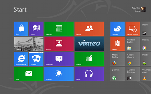This screenshot has width=151, height=94.
Task: Open the Steam tile
Action: pos(146,29)
